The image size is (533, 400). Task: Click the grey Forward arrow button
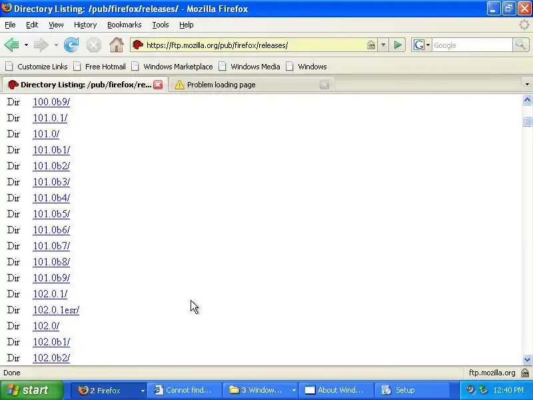(41, 45)
